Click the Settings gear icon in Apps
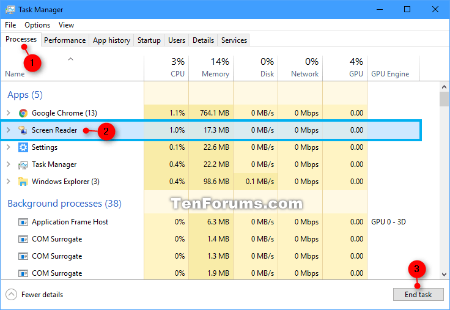 23,147
